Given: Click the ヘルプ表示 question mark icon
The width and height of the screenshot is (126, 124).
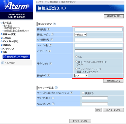Looking at the screenshot, I should click(3, 63).
